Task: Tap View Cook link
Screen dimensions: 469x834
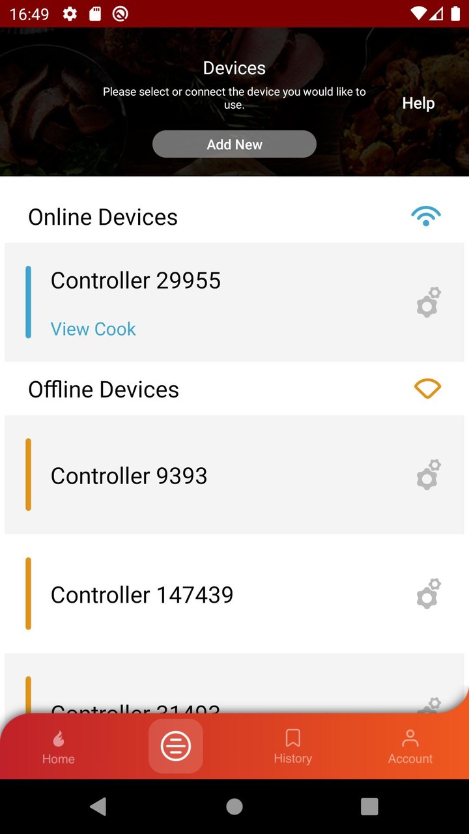Action: 93,329
